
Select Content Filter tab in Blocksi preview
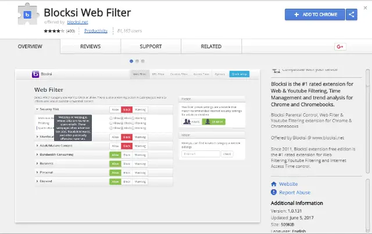178,74
